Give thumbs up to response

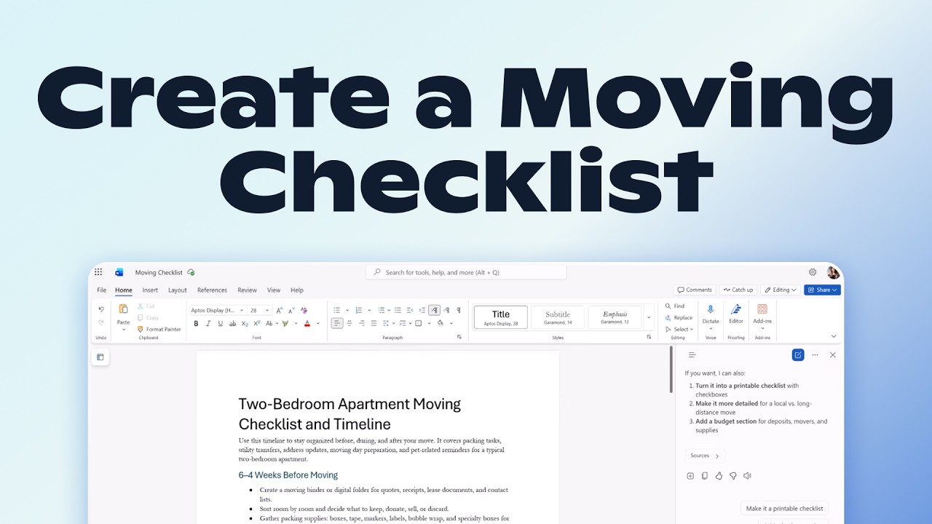[719, 476]
